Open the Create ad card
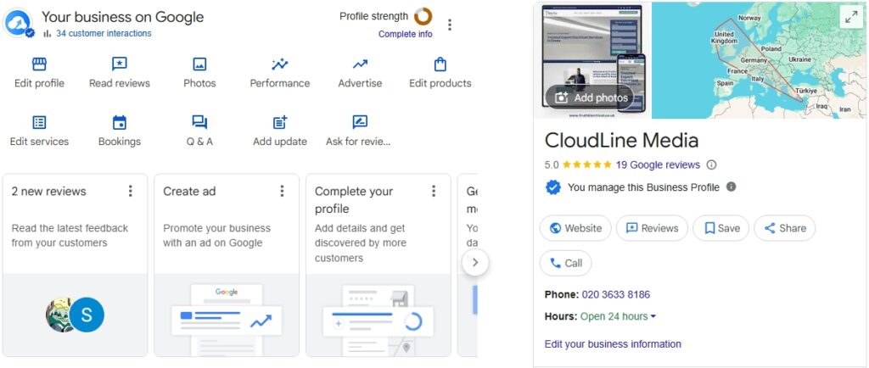 click(x=227, y=265)
